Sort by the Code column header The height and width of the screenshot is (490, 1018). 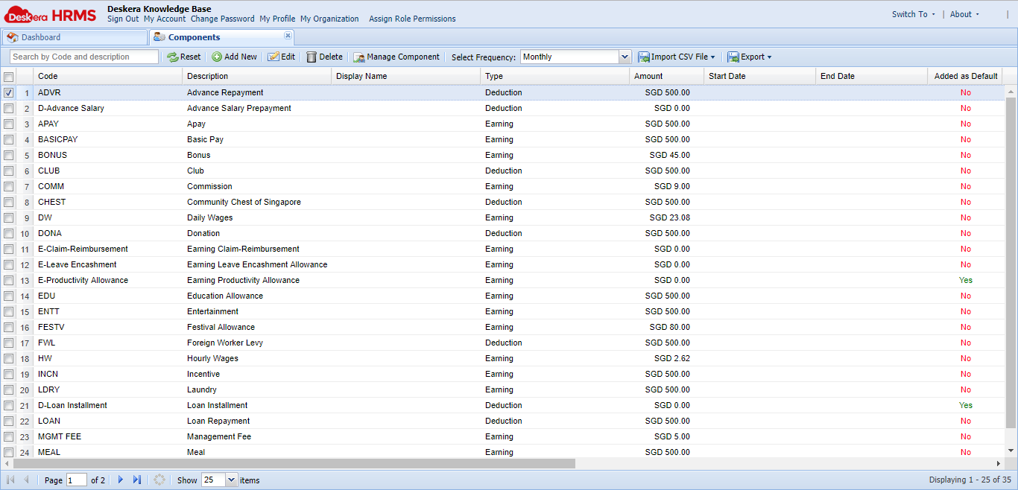(107, 76)
